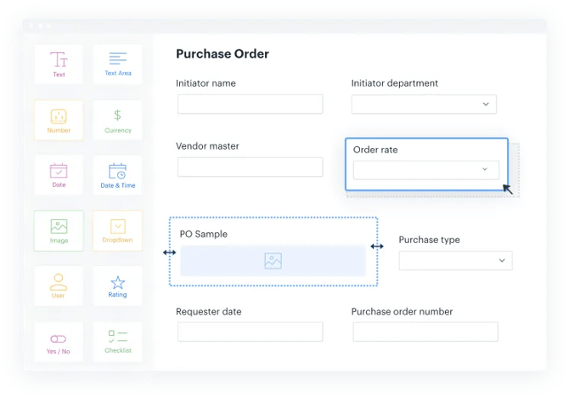Click the Initiator department label
The image size is (569, 397).
394,83
